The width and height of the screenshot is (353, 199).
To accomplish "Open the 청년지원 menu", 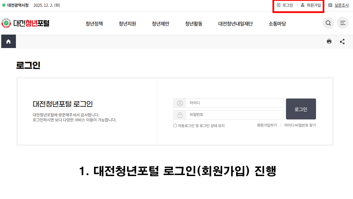I will pos(127,24).
